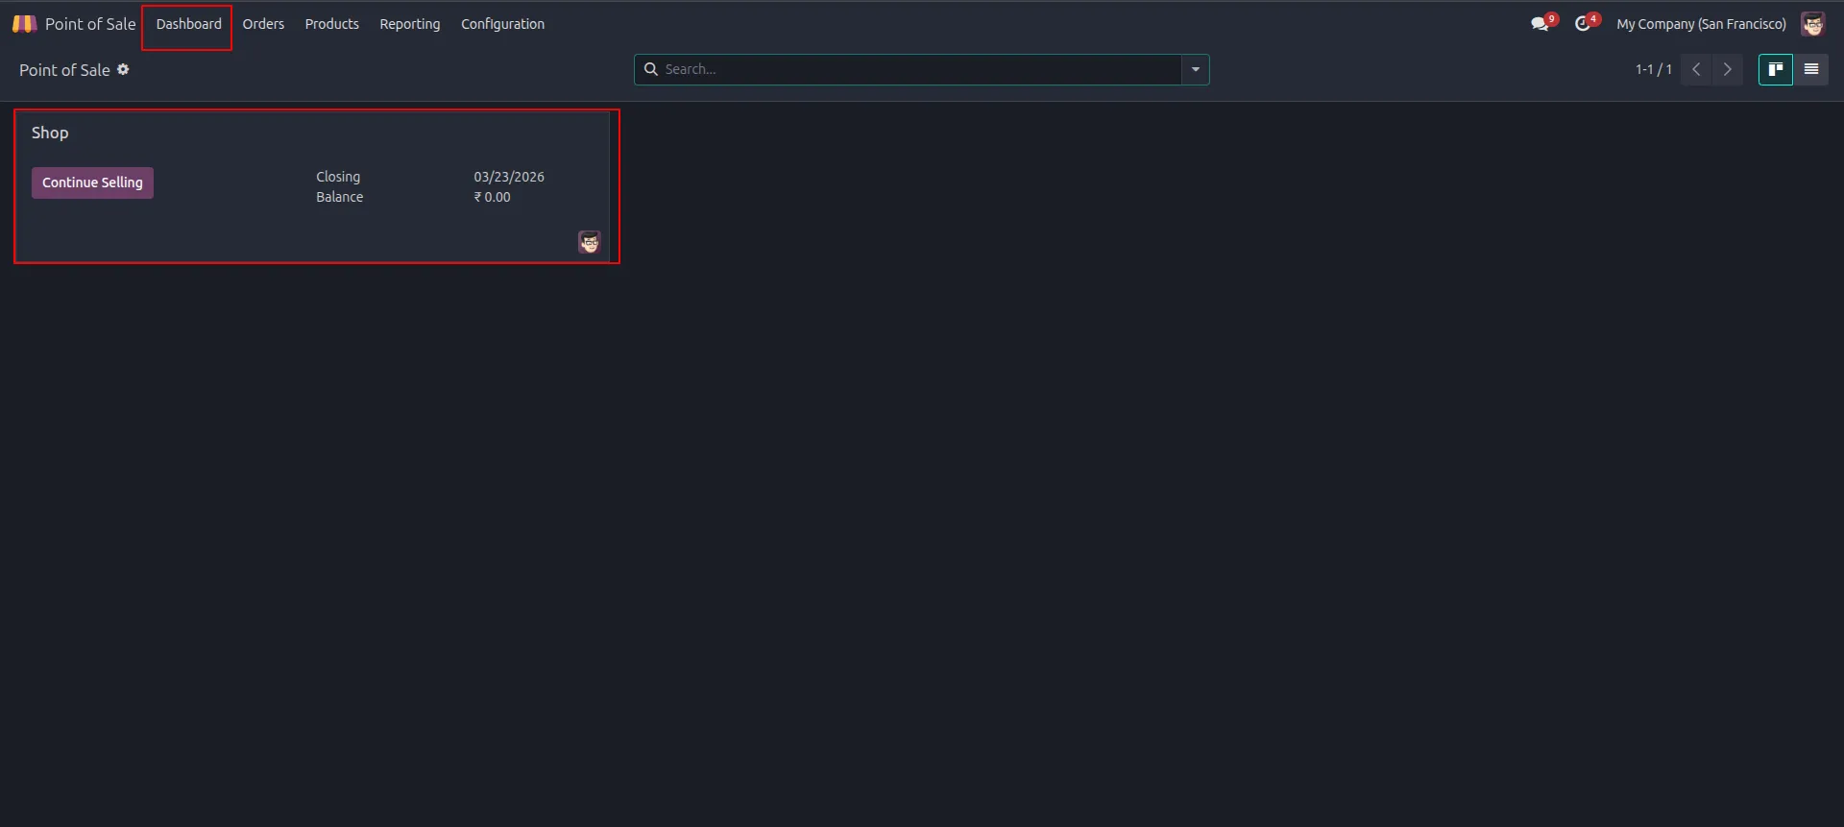1844x827 pixels.
Task: Go to the next page arrow
Action: coord(1728,69)
